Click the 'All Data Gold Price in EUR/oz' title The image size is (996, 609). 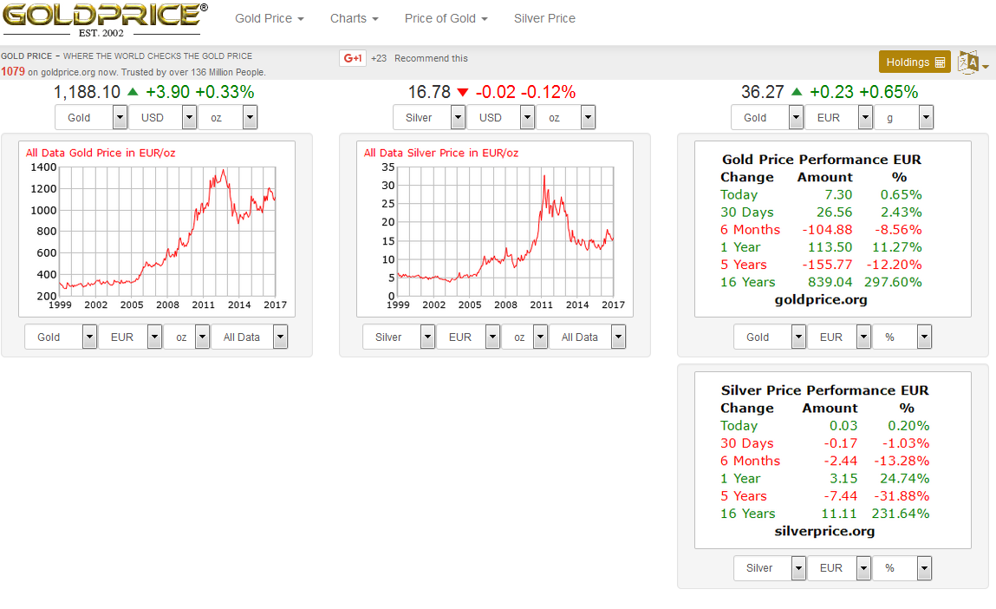tap(101, 153)
